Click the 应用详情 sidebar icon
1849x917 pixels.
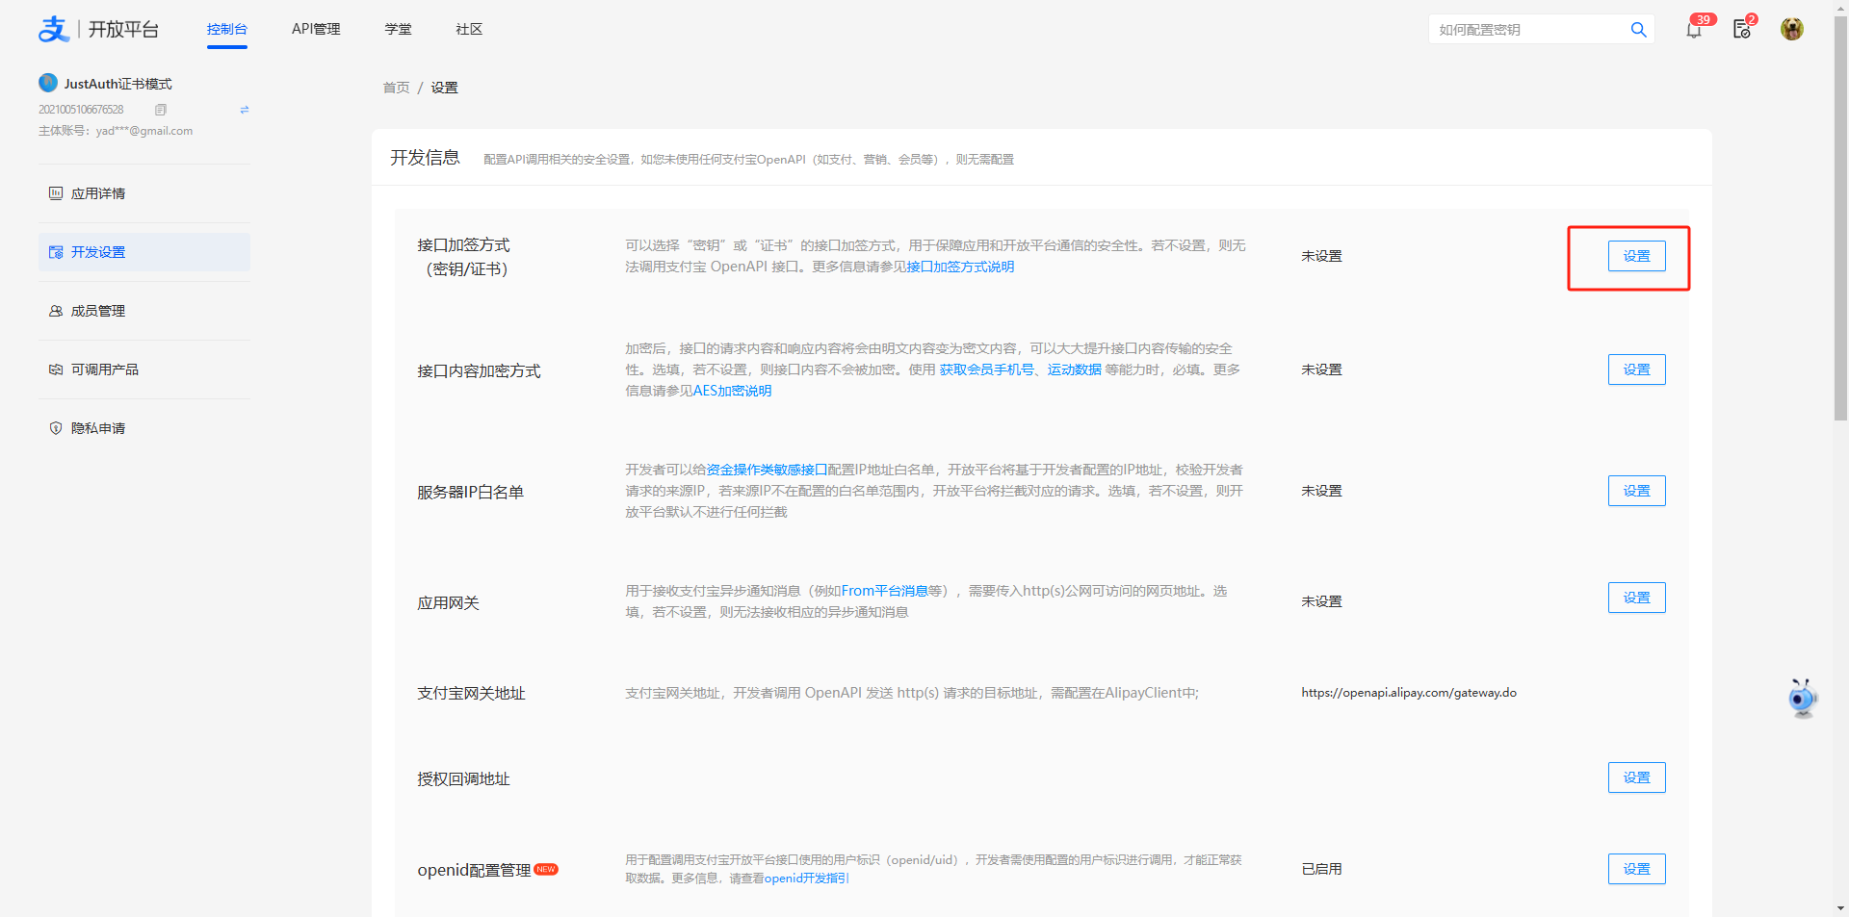(x=56, y=193)
